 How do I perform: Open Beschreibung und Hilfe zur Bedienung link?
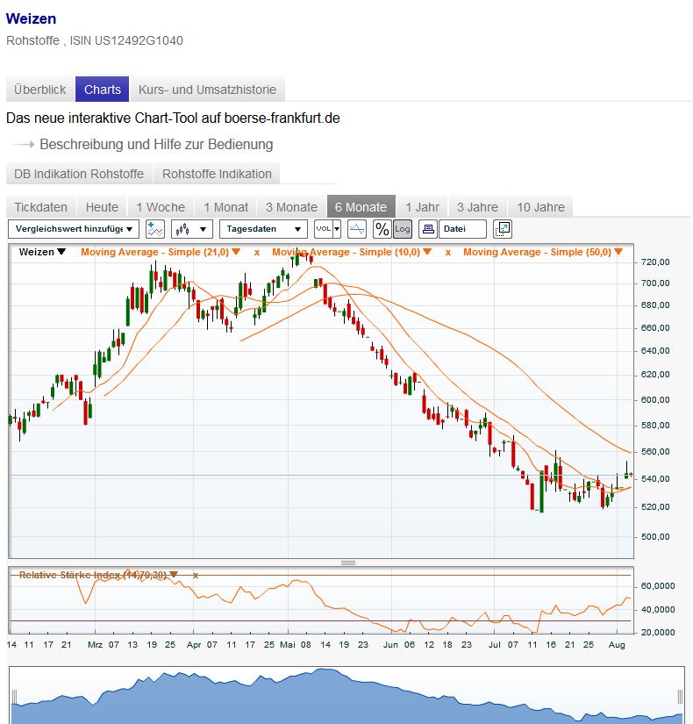(x=156, y=144)
